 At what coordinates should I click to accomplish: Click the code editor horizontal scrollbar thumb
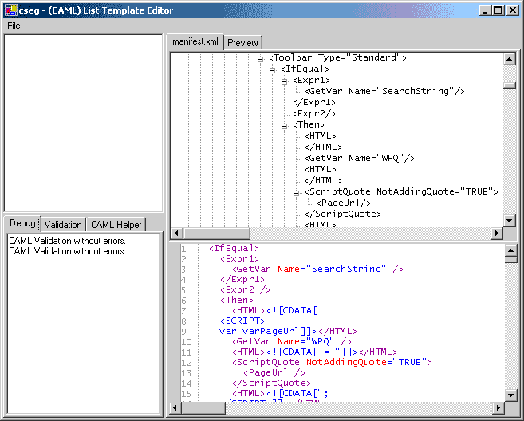pos(203,407)
